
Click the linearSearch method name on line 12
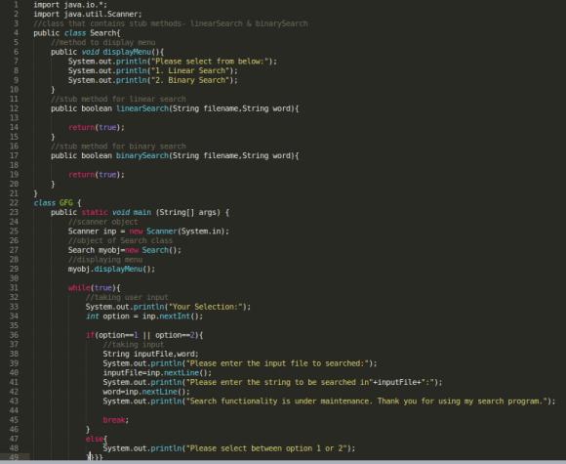tap(142, 108)
